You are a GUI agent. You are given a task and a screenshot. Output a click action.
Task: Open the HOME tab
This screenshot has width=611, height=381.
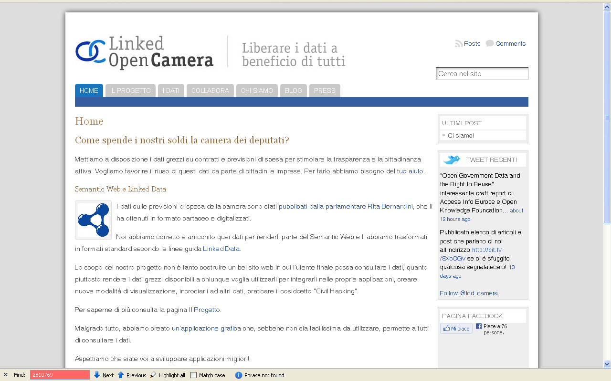tap(89, 90)
